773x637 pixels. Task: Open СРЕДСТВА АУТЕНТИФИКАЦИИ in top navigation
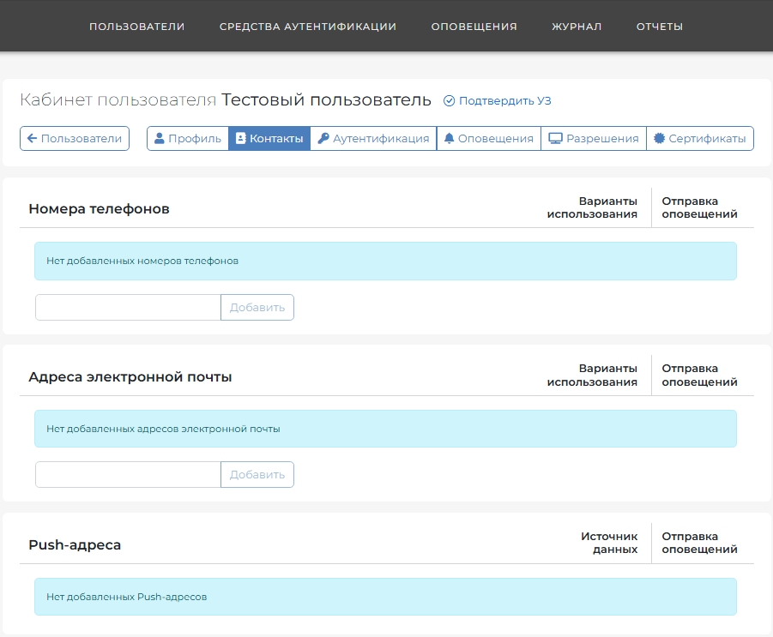(x=308, y=27)
